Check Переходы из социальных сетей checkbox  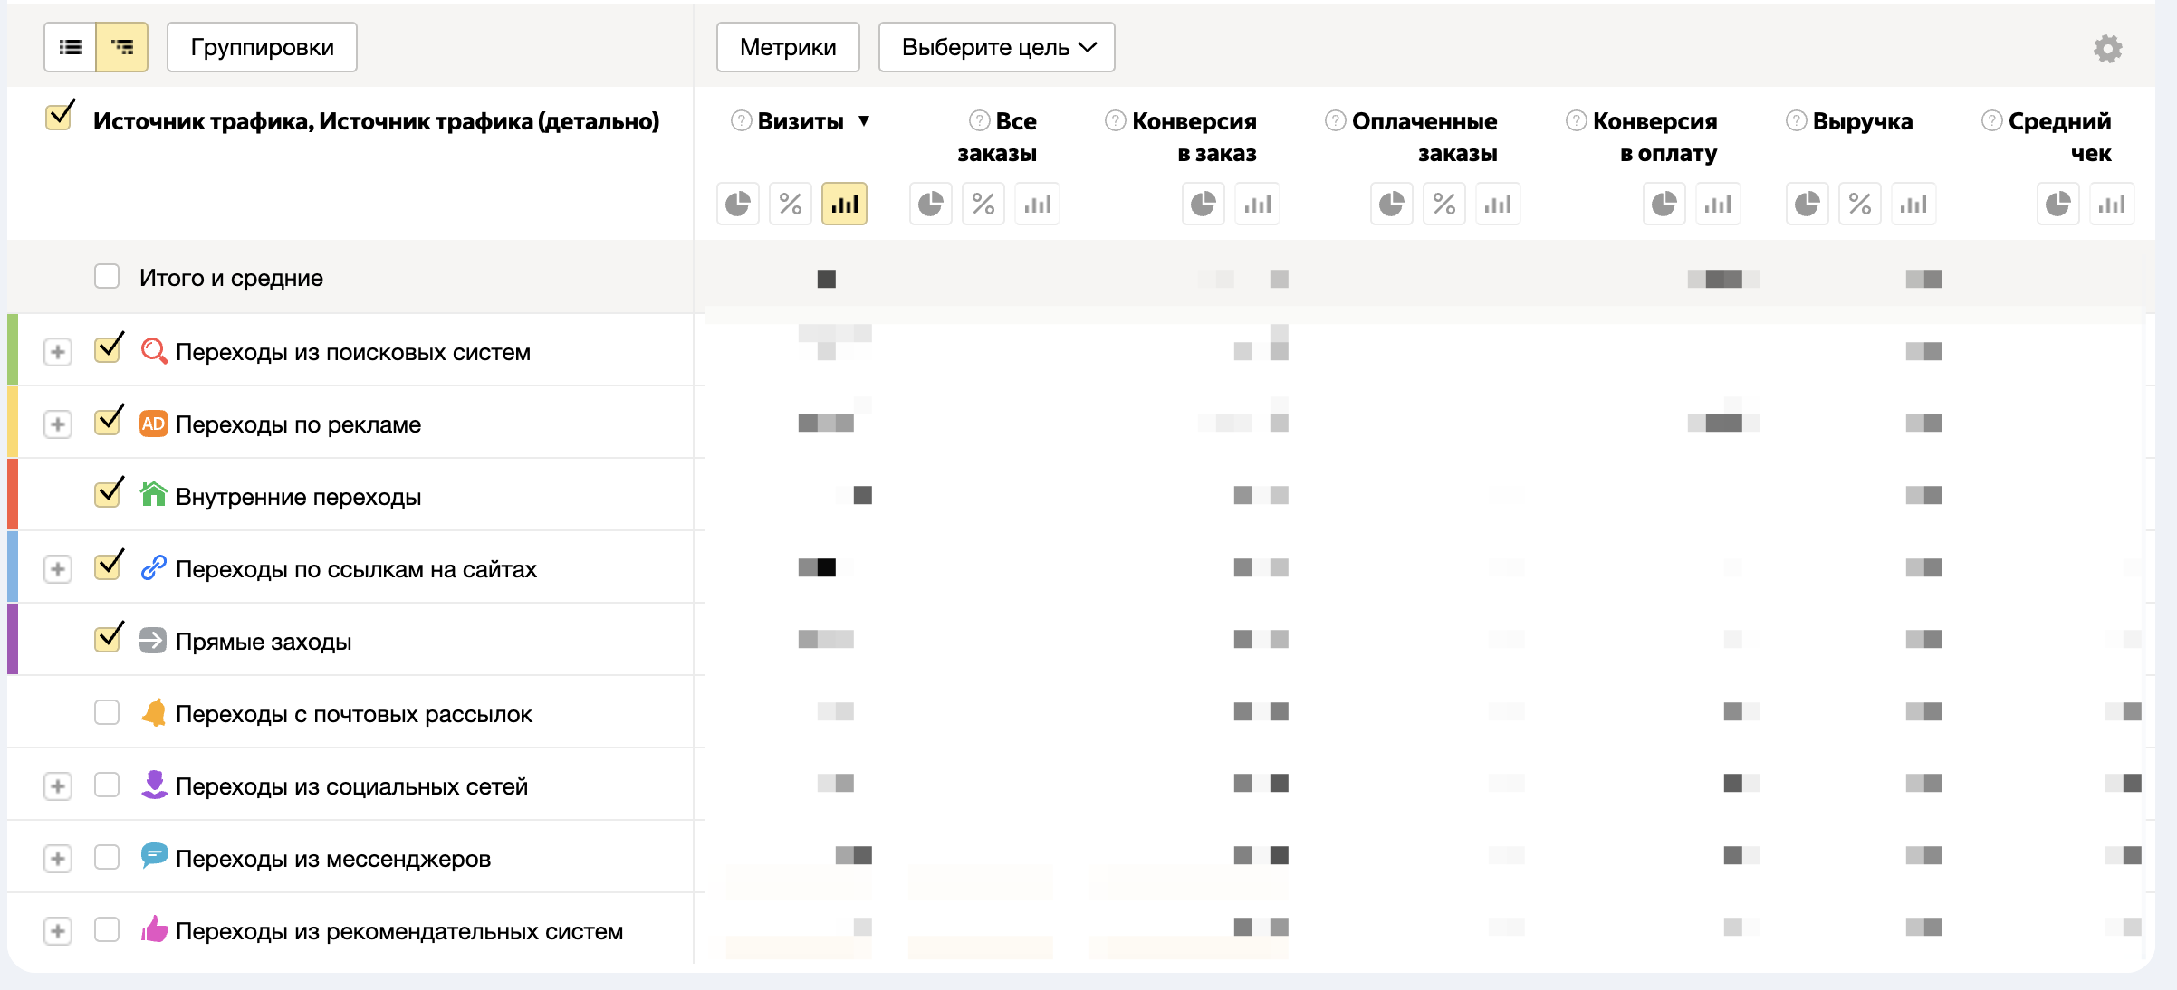[x=107, y=785]
